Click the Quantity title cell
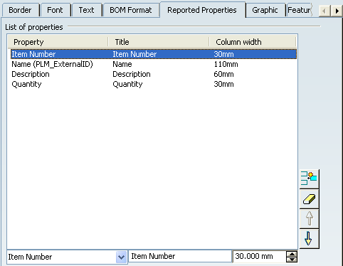The image size is (343, 266). 127,84
